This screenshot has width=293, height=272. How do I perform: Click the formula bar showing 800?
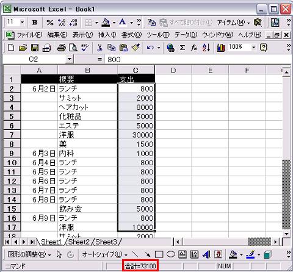tap(197, 59)
